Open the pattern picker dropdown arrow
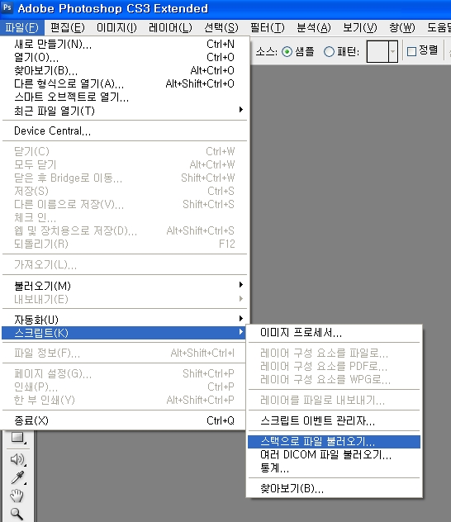The height and width of the screenshot is (522, 451). [x=393, y=51]
